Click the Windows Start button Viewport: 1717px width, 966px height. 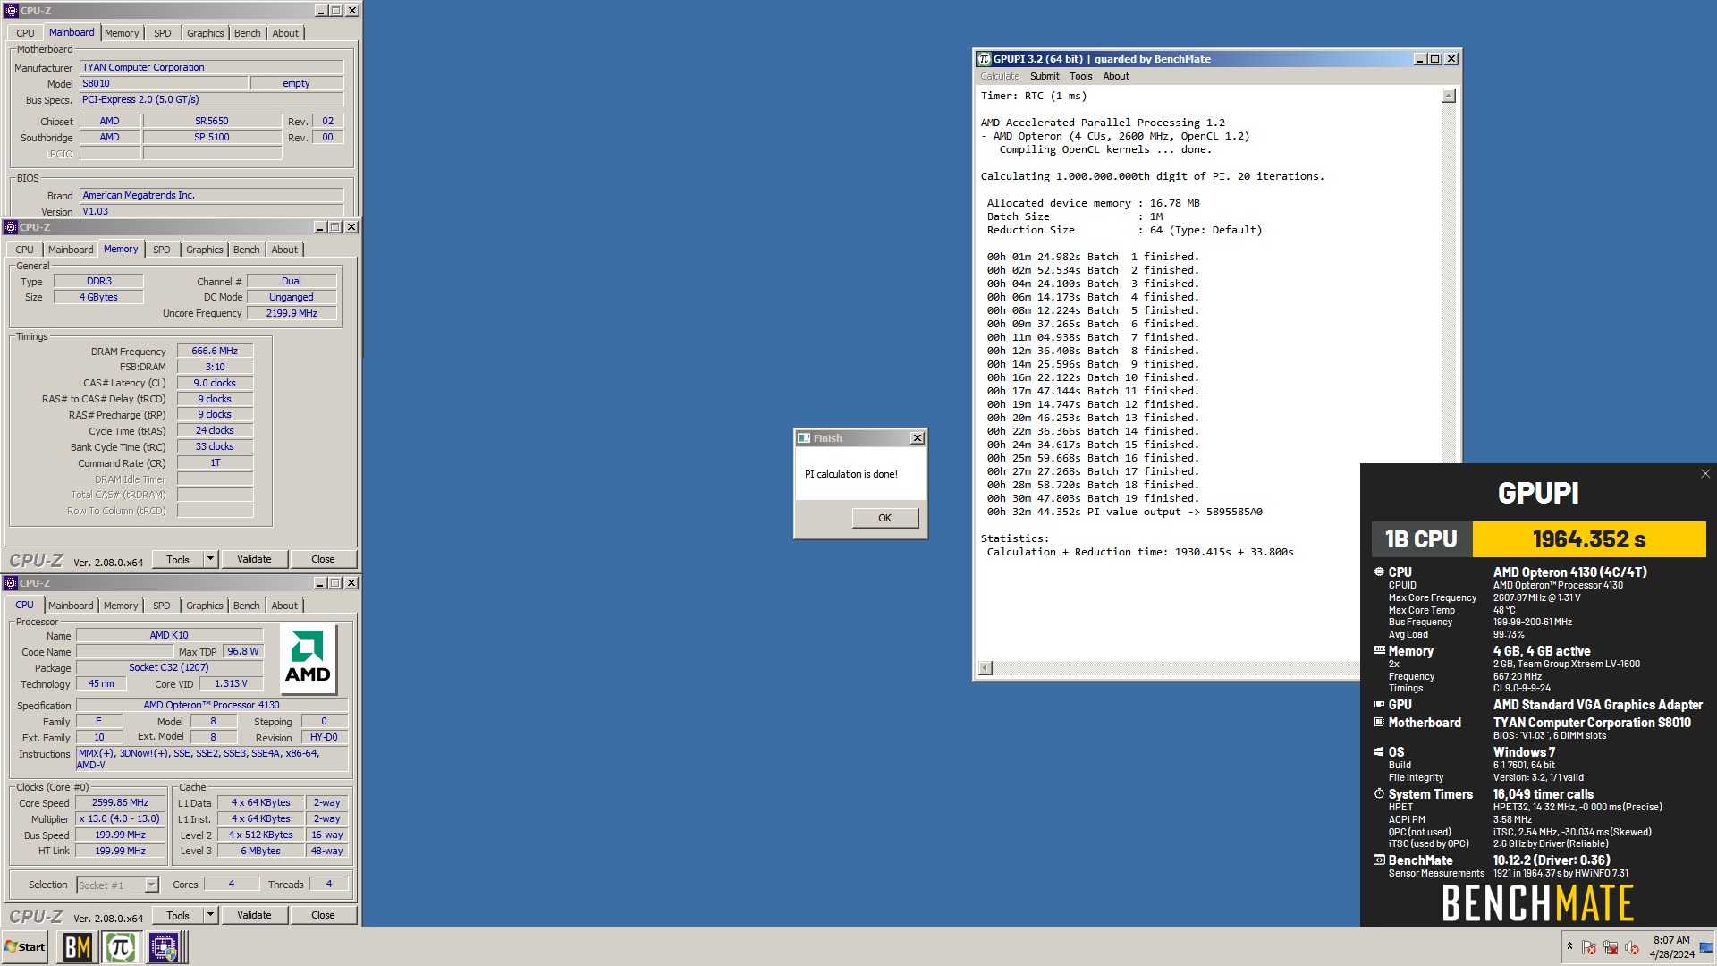[25, 946]
